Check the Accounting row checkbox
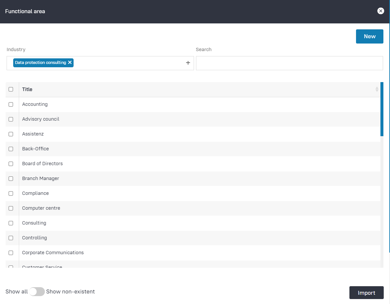 [11, 105]
